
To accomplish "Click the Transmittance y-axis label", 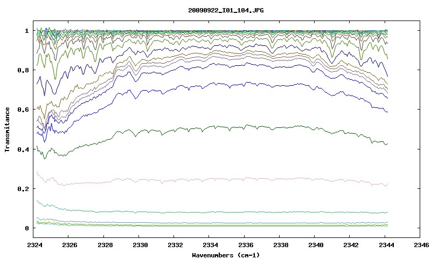I will coord(7,129).
